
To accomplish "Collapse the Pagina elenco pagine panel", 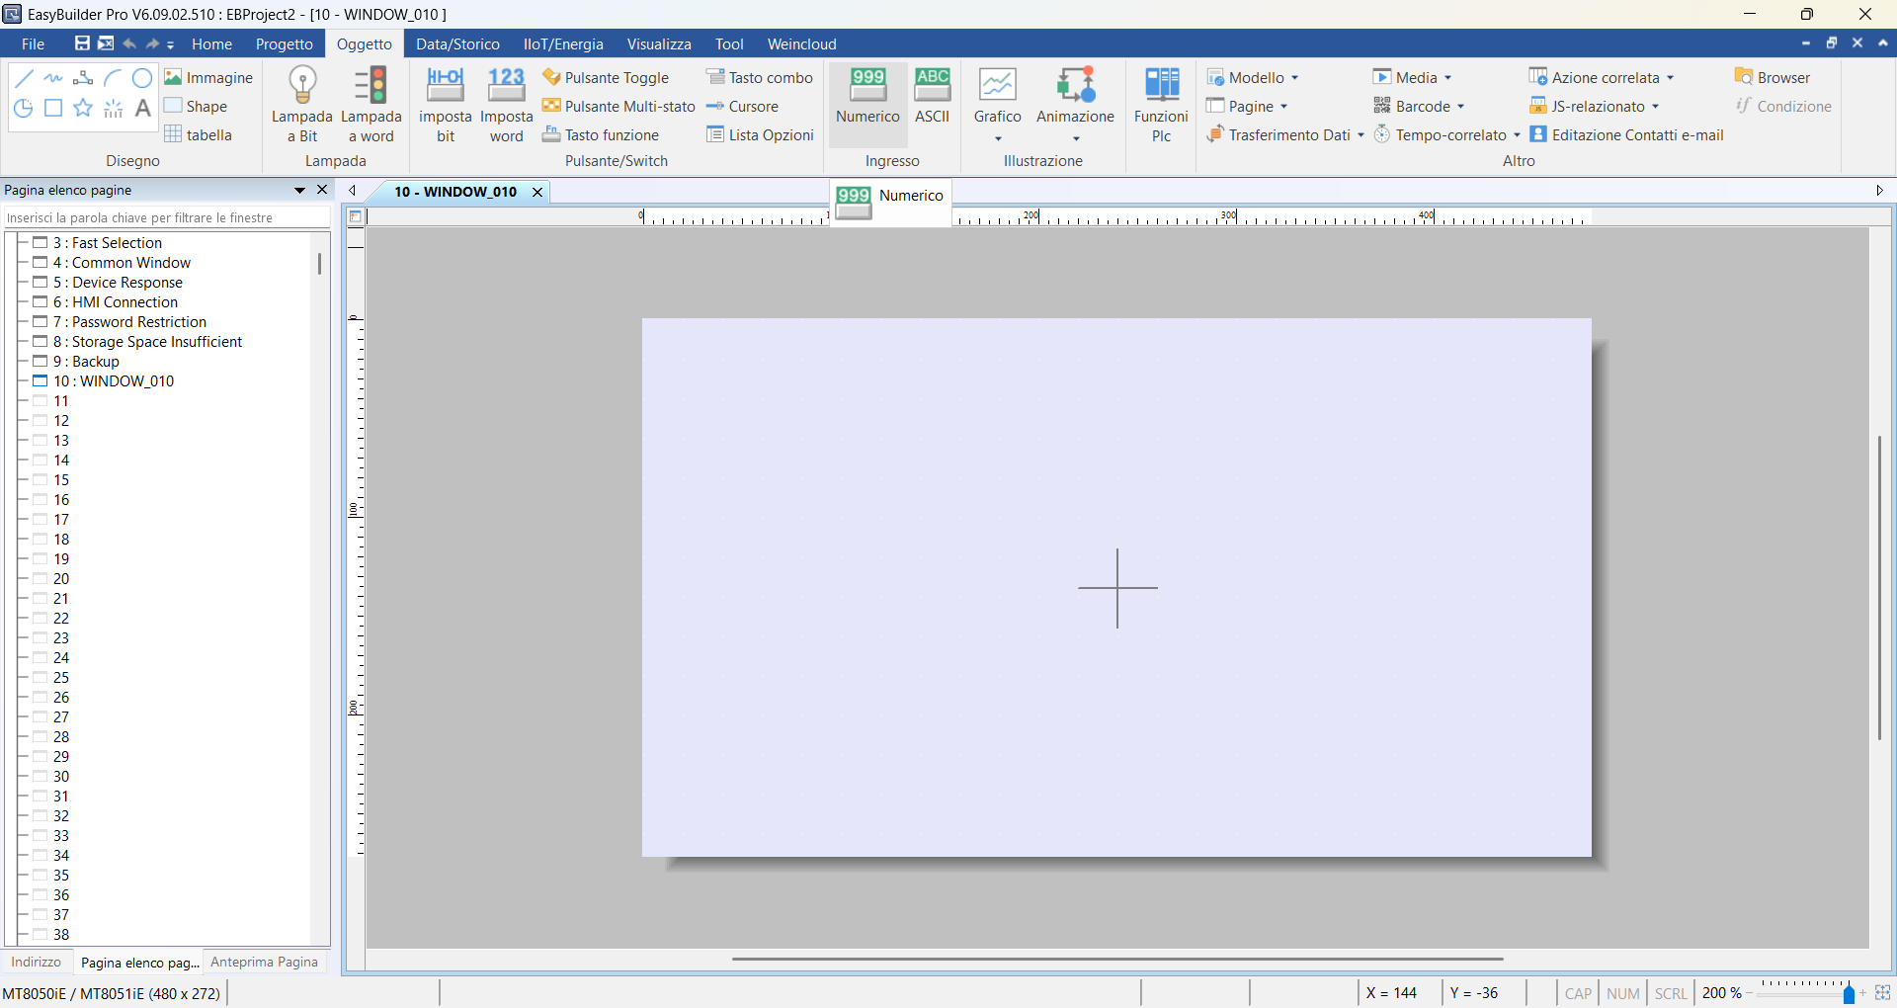I will click(x=298, y=190).
